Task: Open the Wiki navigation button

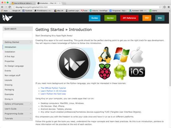Action: click(160, 18)
